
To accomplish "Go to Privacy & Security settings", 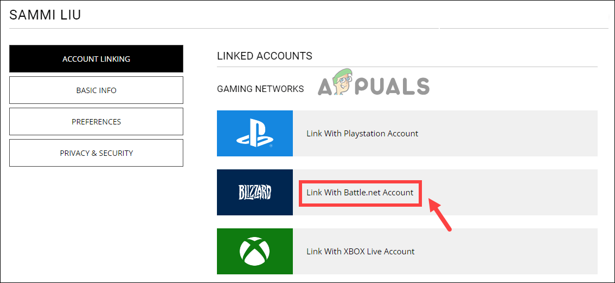I will [96, 153].
